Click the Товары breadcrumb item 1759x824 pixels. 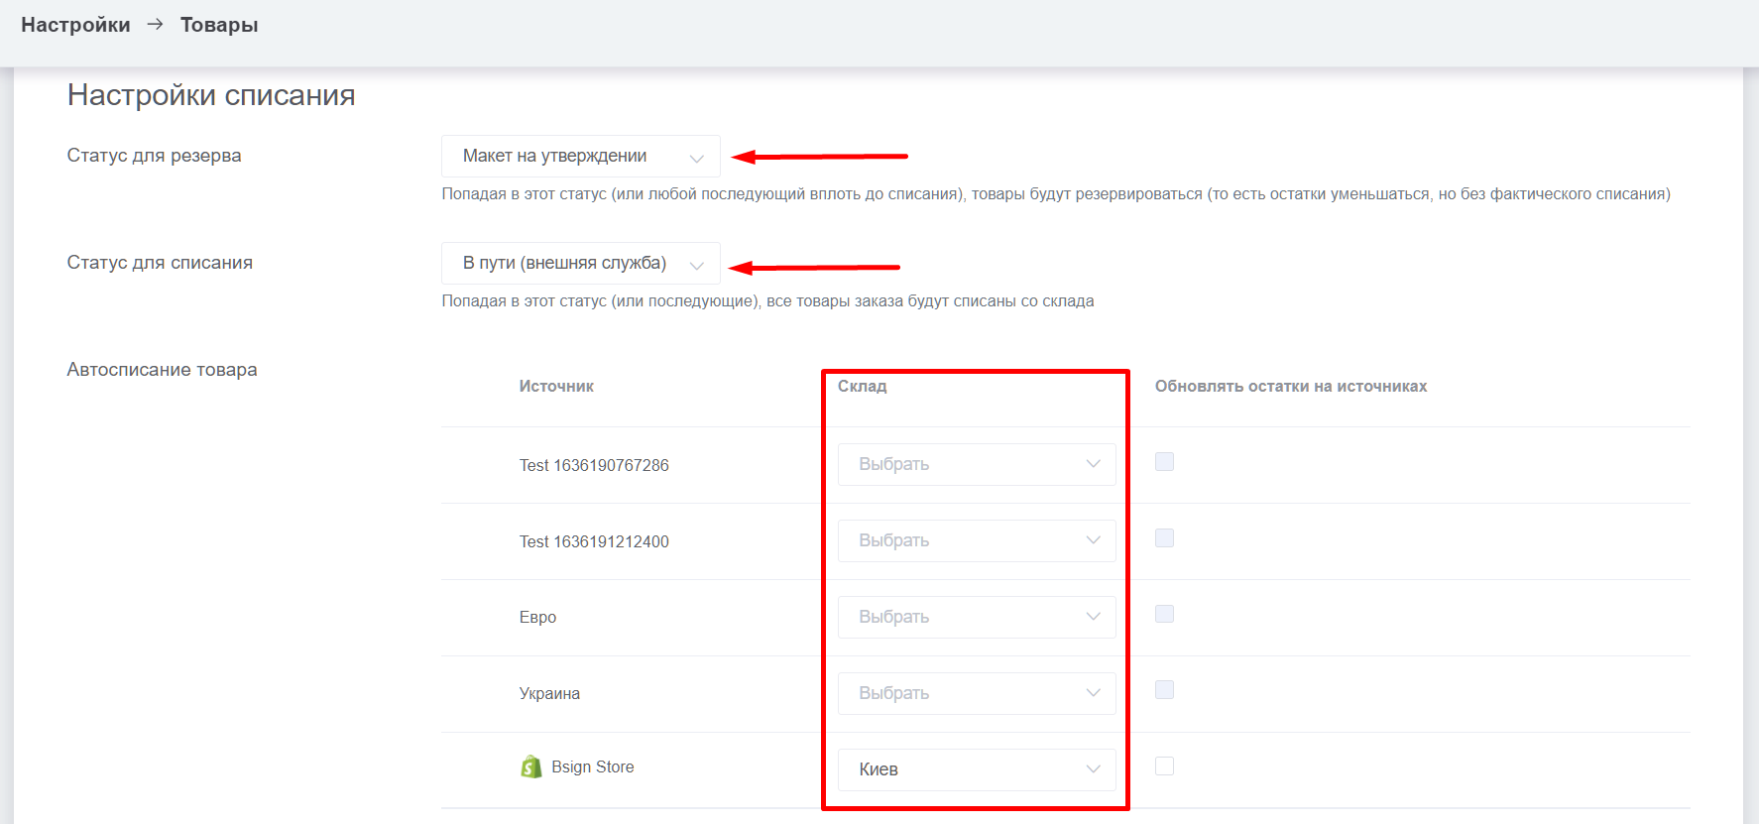[219, 25]
